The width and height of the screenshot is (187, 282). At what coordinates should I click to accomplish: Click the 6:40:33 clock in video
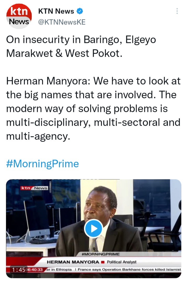[35, 270]
